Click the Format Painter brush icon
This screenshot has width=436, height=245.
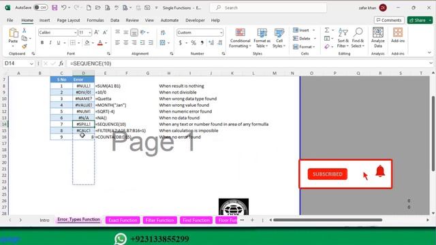click(x=25, y=46)
